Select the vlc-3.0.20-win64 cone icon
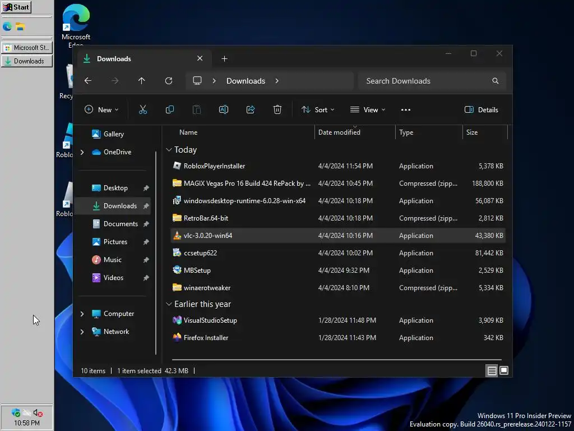 click(177, 235)
